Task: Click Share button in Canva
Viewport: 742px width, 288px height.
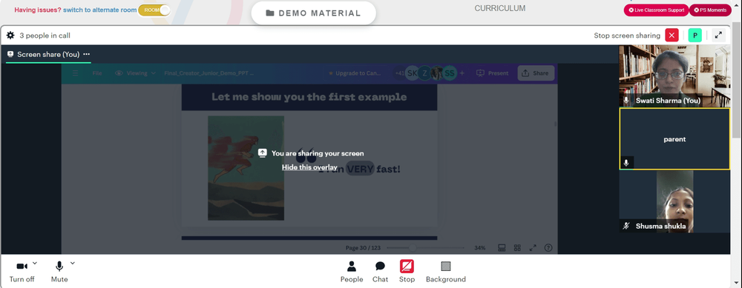Action: 536,73
